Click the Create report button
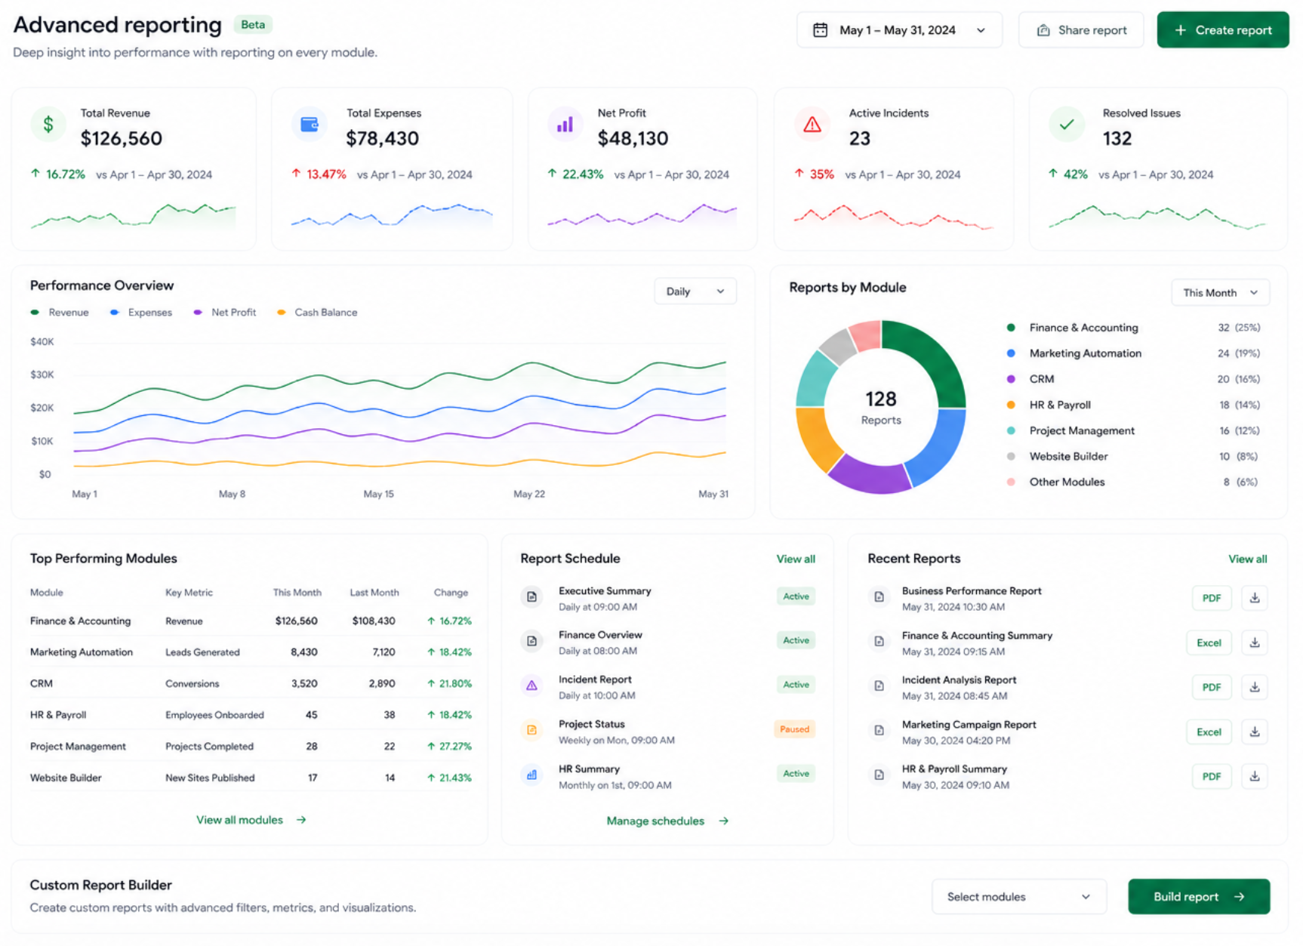The image size is (1303, 946). (x=1222, y=30)
